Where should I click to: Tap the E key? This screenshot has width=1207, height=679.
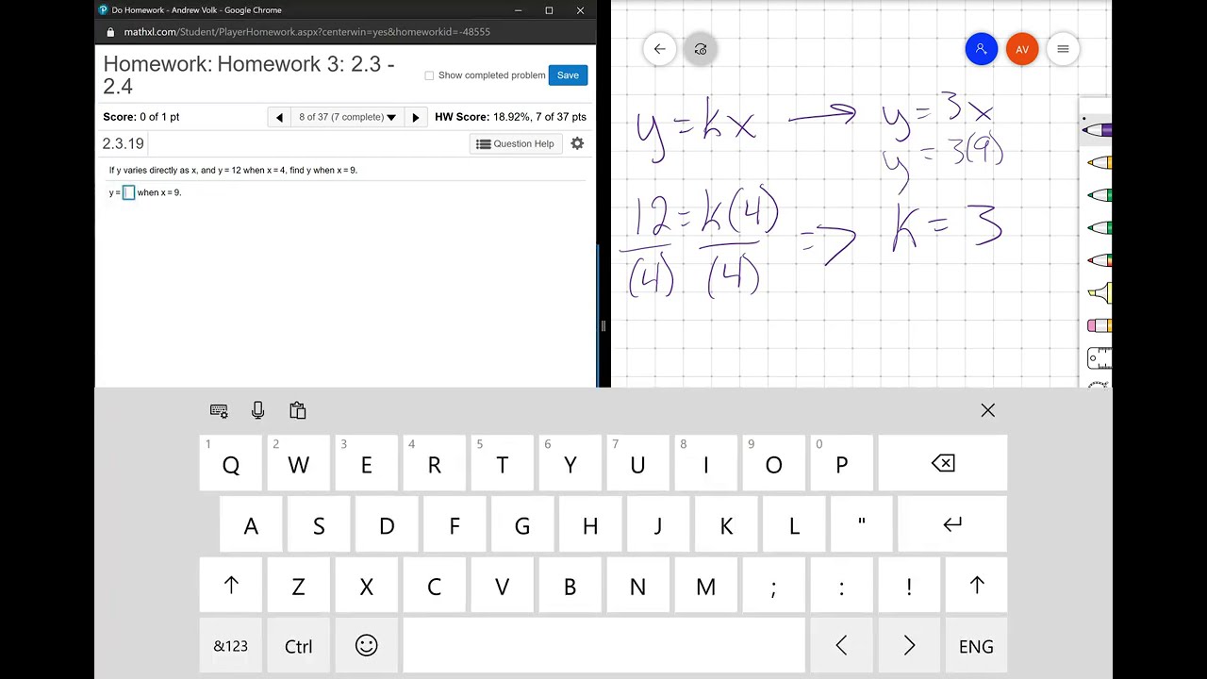[x=367, y=463]
